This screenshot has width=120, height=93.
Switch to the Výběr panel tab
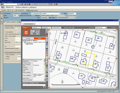40,38
